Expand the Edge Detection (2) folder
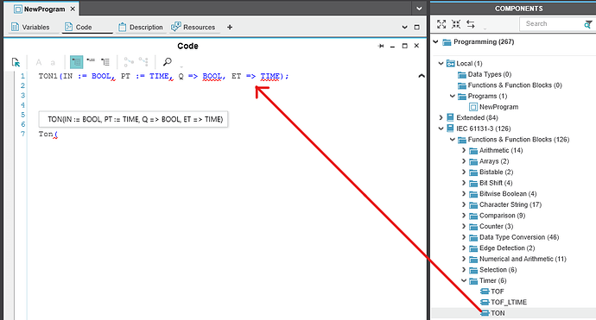596x320 pixels. click(464, 248)
